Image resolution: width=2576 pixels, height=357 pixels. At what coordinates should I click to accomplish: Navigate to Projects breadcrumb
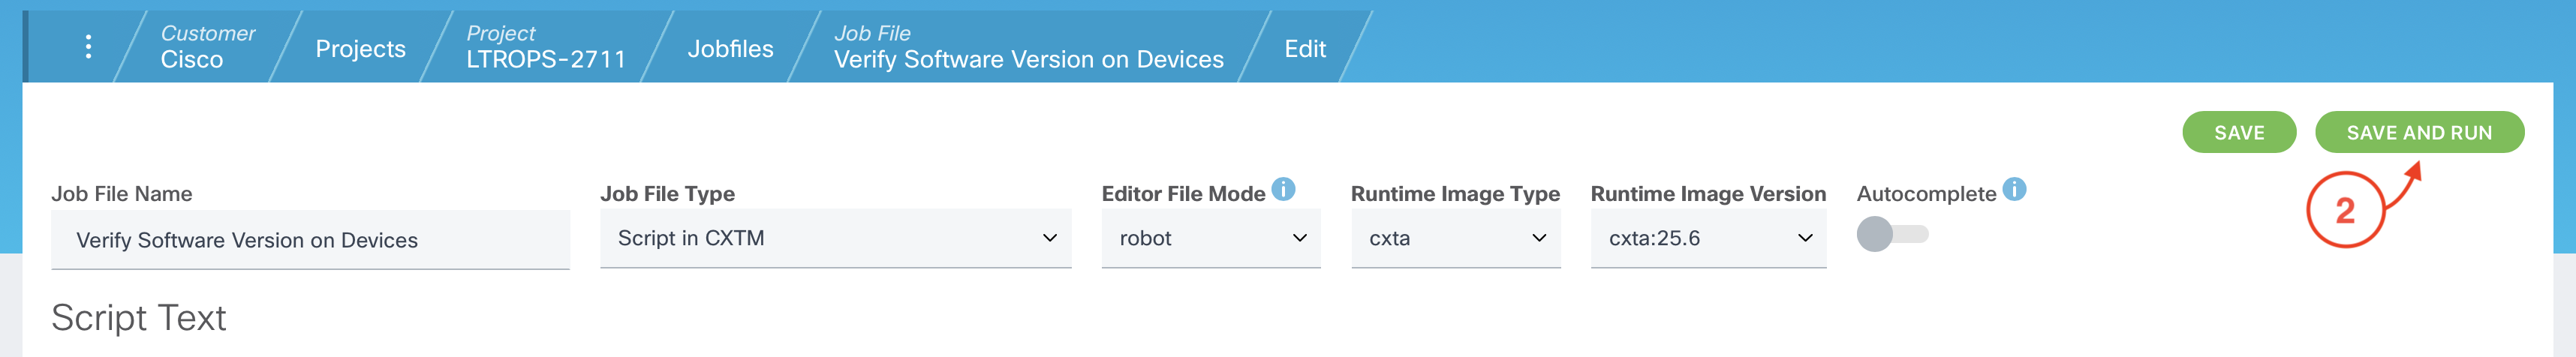coord(360,48)
